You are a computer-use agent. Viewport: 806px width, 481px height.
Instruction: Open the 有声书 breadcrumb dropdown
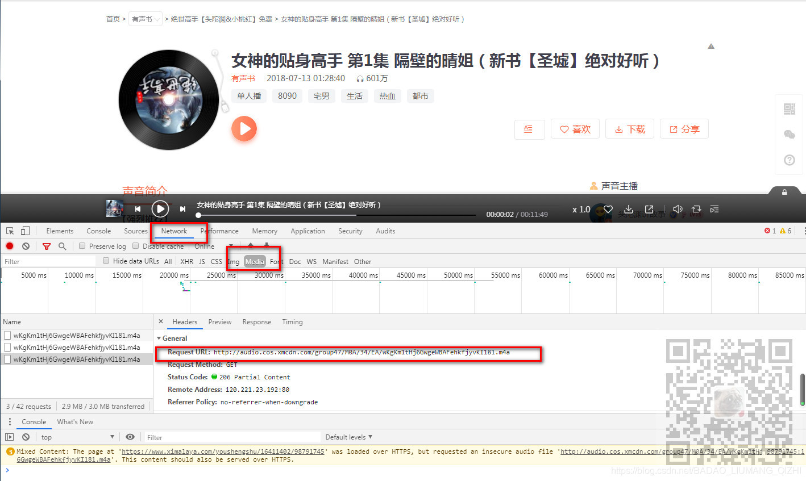(146, 19)
